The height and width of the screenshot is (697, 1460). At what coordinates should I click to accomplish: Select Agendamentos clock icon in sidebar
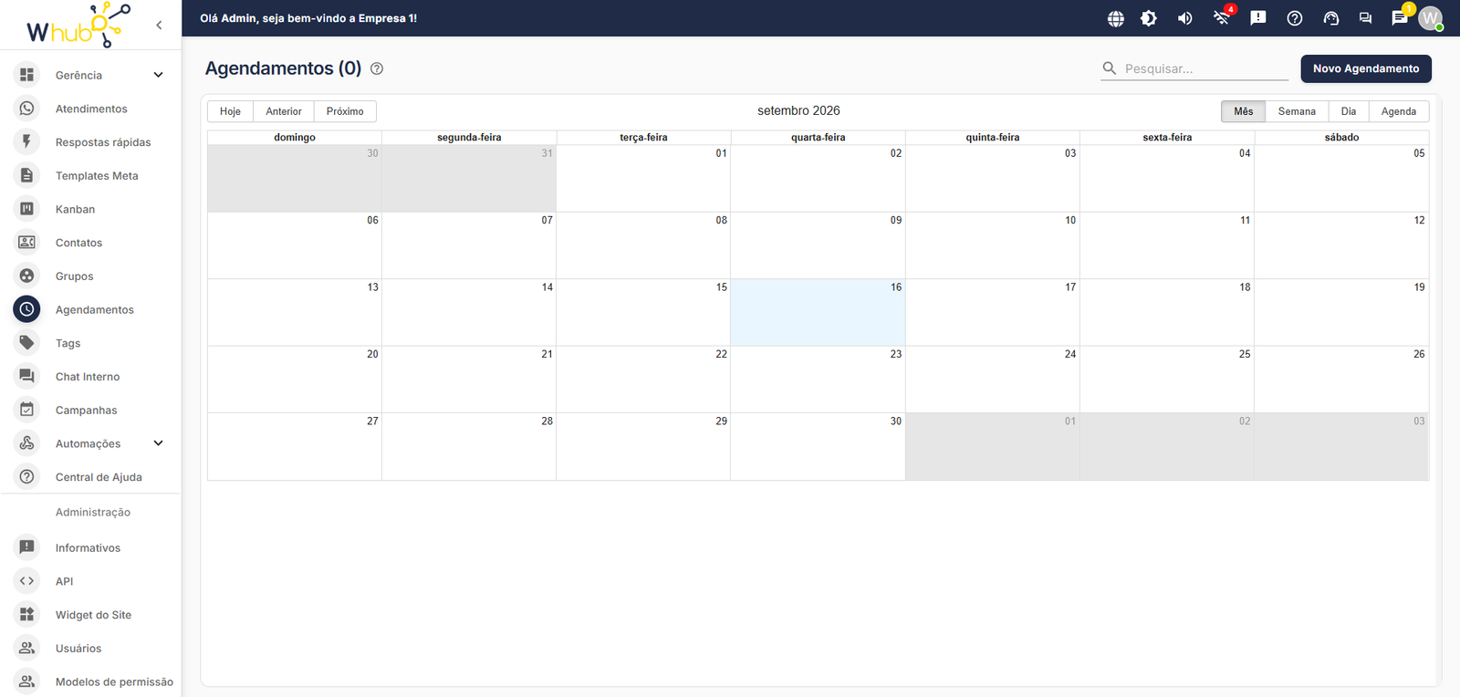[x=27, y=309]
